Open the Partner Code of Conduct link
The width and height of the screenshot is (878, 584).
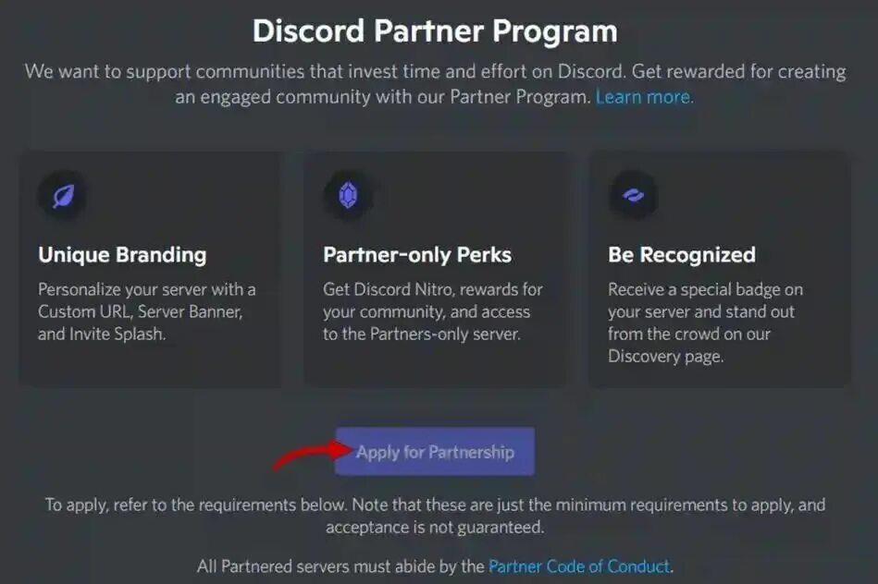pyautogui.click(x=579, y=566)
